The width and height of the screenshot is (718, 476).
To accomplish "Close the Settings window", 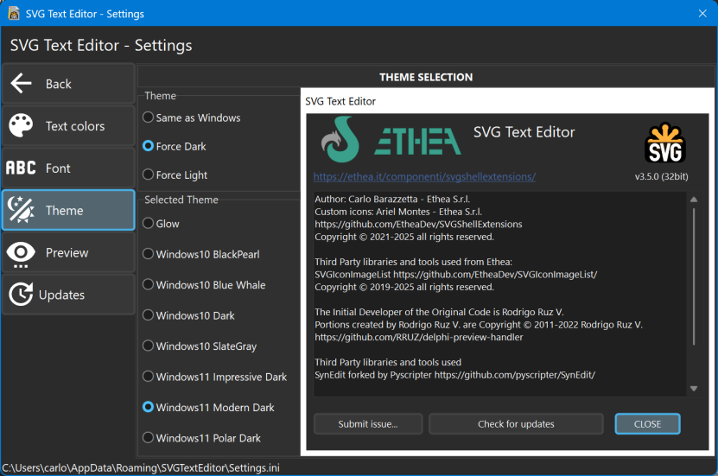I will [x=702, y=13].
